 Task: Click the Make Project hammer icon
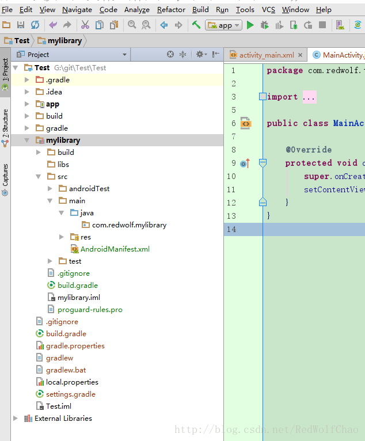pos(196,25)
